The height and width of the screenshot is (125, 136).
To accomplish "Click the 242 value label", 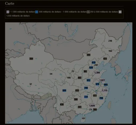I will (96, 65).
